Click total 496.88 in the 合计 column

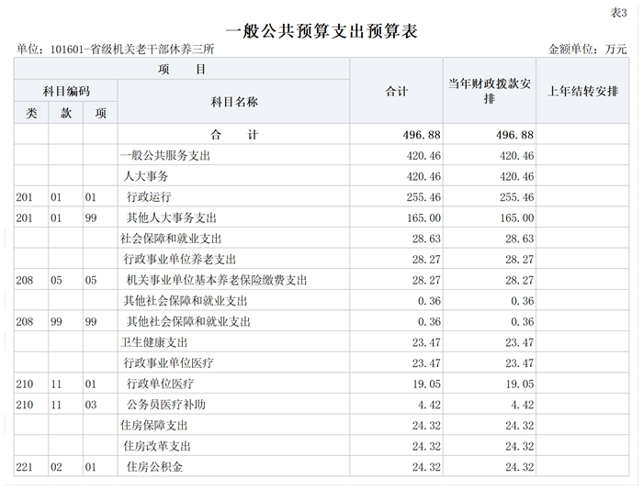422,135
